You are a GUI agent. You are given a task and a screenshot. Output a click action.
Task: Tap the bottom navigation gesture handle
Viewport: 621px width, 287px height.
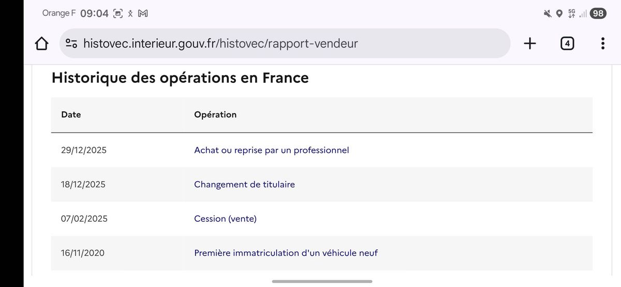pyautogui.click(x=322, y=281)
